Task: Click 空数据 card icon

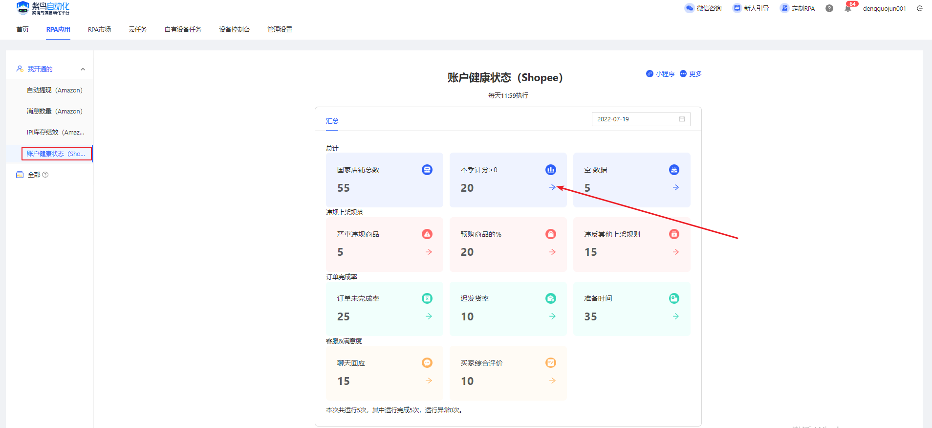Action: click(674, 170)
